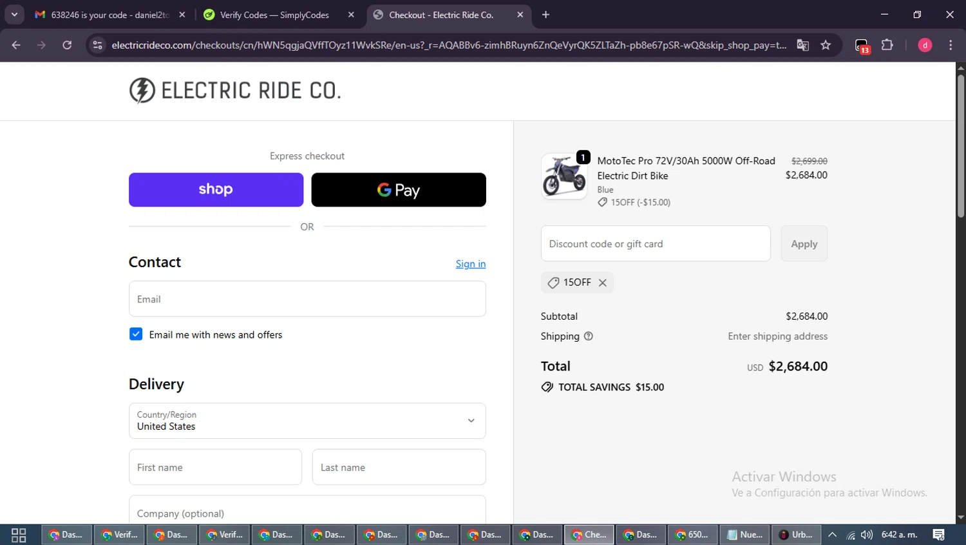This screenshot has width=966, height=545.
Task: Open the volume tray icon
Action: point(867,535)
